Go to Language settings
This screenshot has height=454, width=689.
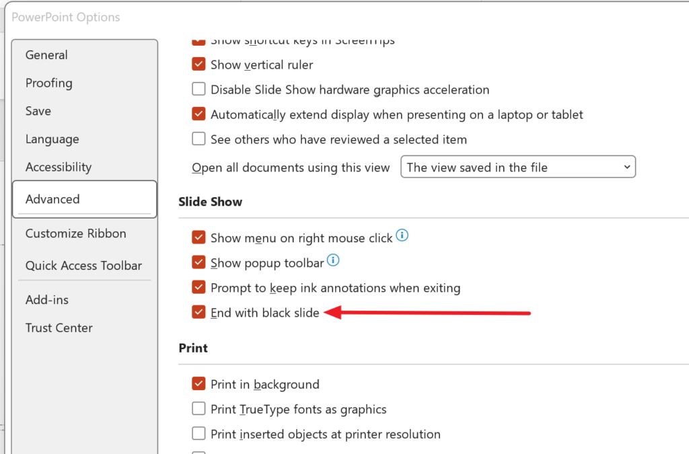tap(52, 139)
